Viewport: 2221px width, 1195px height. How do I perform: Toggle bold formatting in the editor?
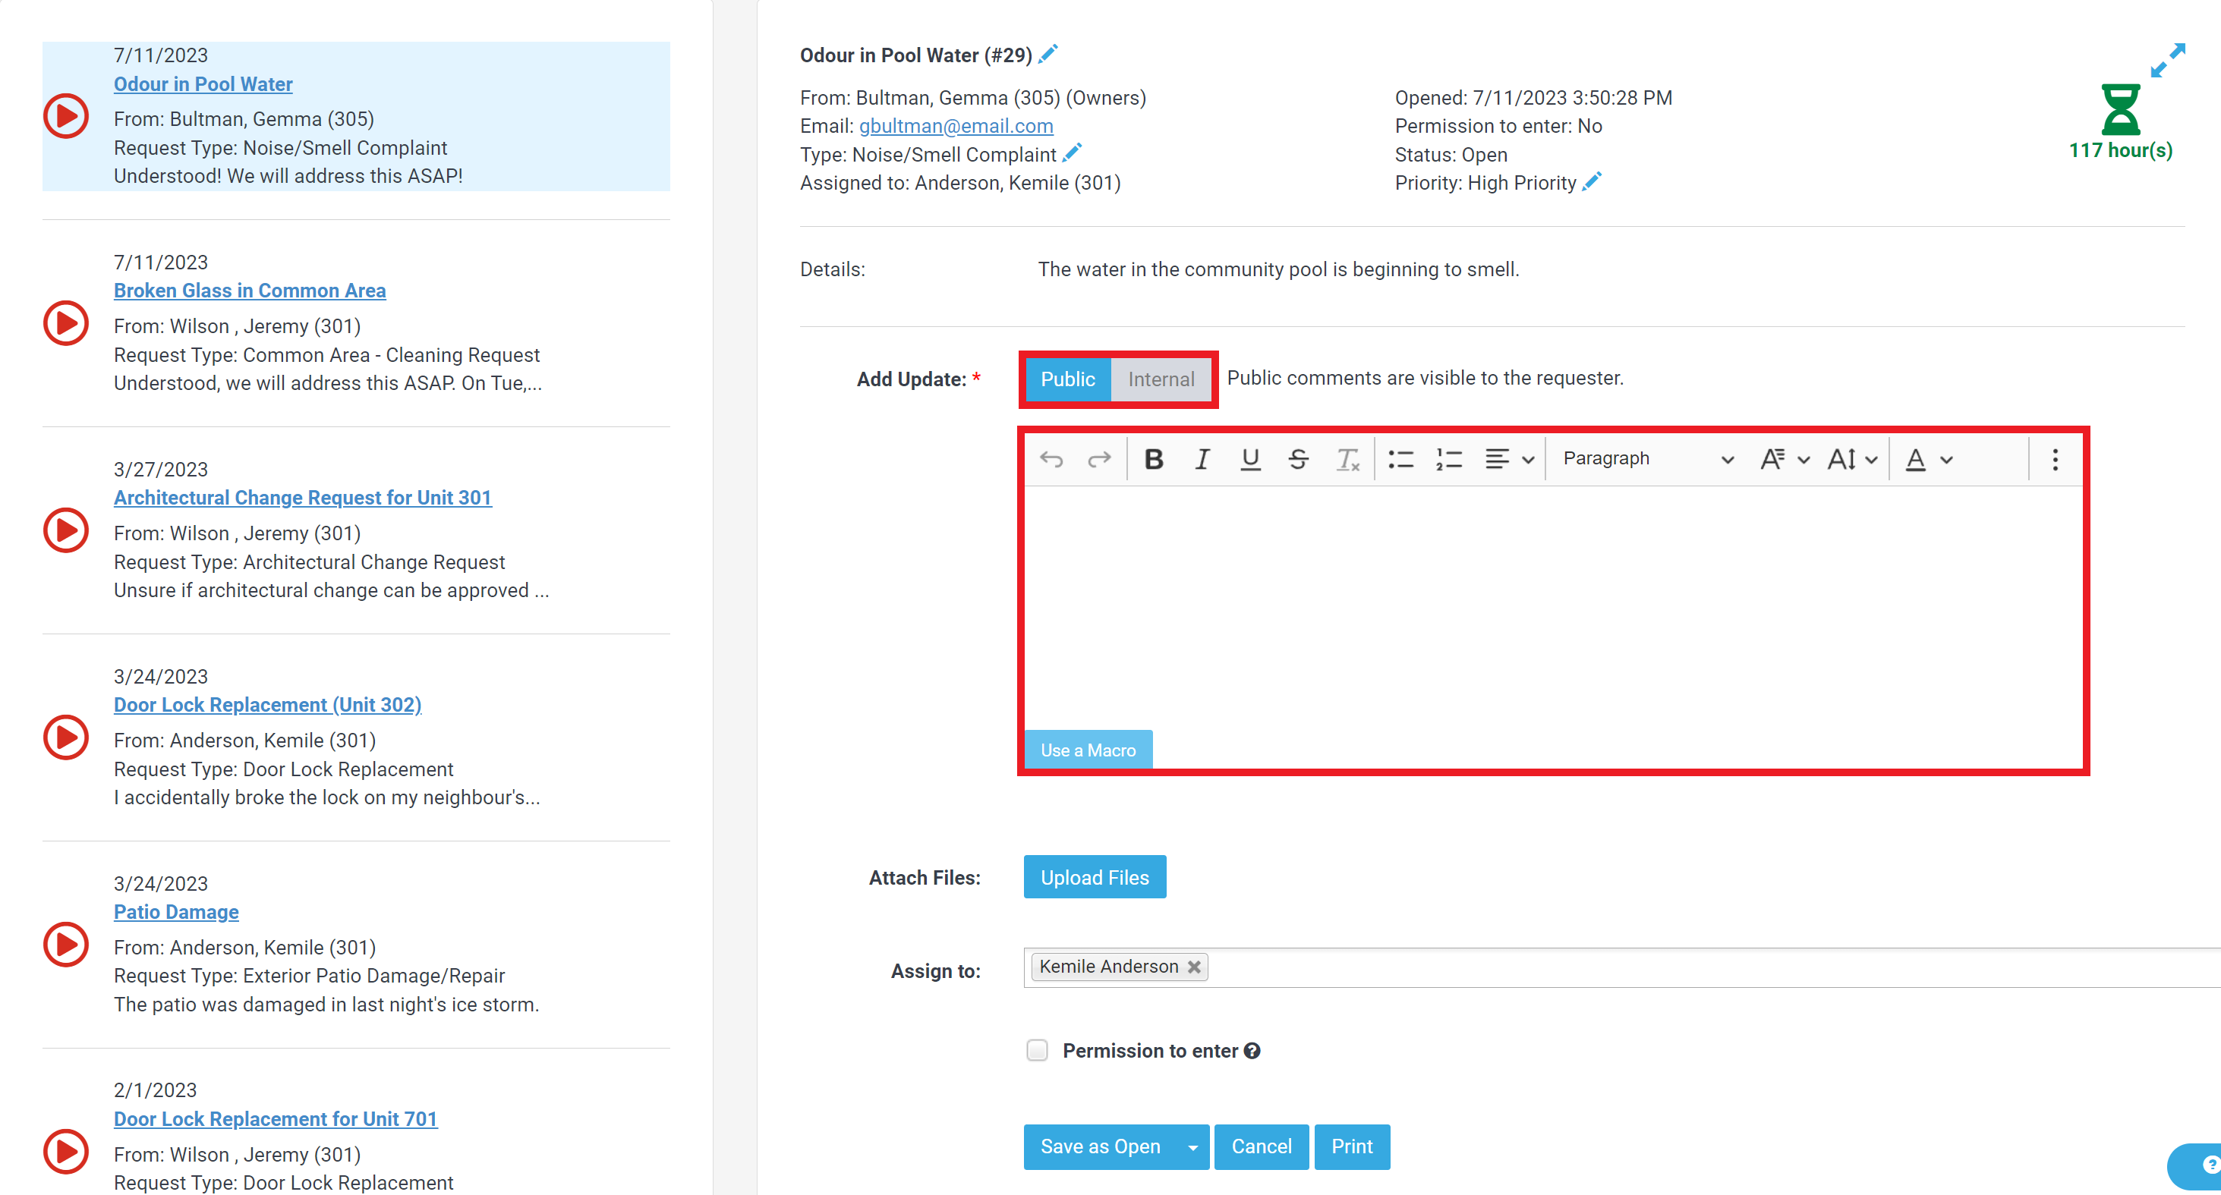[1154, 458]
